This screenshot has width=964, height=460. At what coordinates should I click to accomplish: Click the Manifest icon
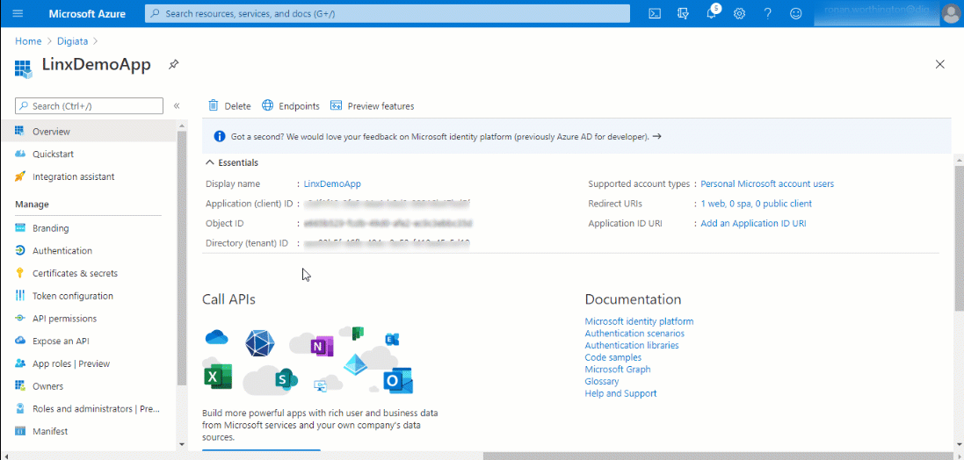coord(19,431)
